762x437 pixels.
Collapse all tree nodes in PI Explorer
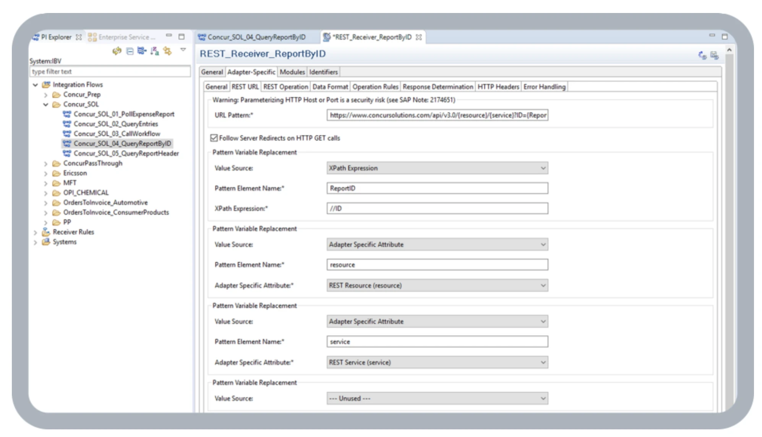(130, 51)
